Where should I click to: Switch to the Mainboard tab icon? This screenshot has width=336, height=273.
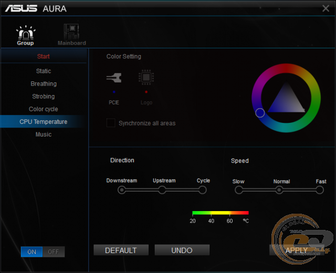coord(71,32)
